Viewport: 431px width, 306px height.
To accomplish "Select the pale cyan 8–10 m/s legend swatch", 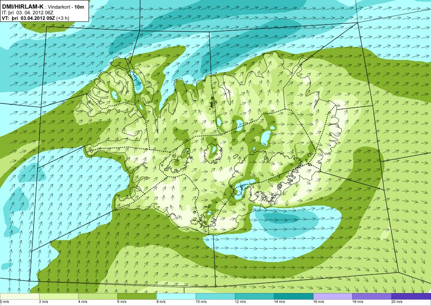I will pos(176,297).
